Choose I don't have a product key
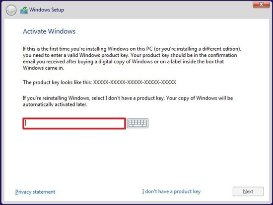The width and height of the screenshot is (273, 205). click(x=172, y=192)
